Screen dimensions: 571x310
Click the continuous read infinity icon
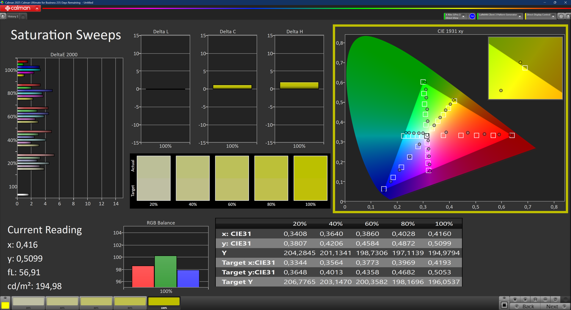[545, 299]
